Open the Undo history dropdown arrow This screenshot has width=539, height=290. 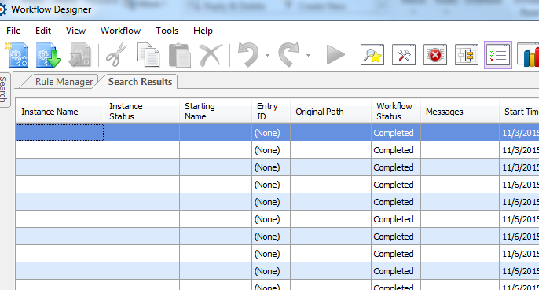(x=267, y=55)
